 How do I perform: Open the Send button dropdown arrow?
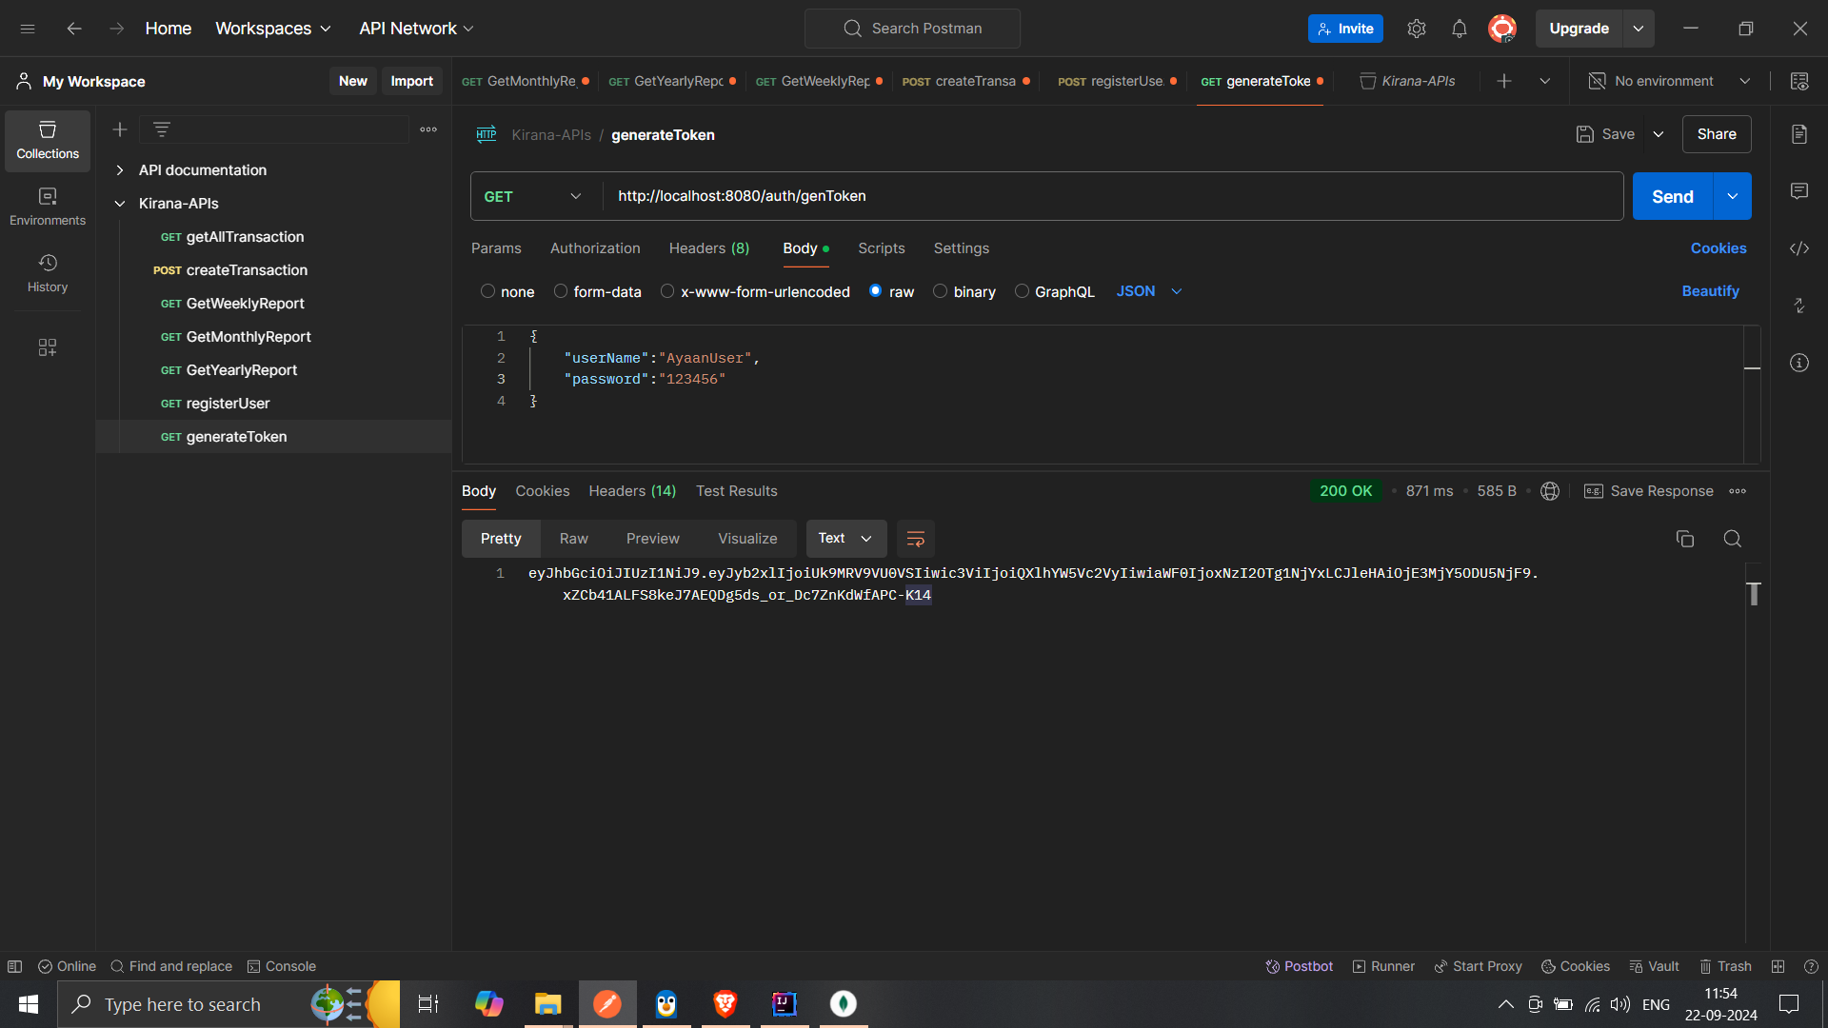1733,196
